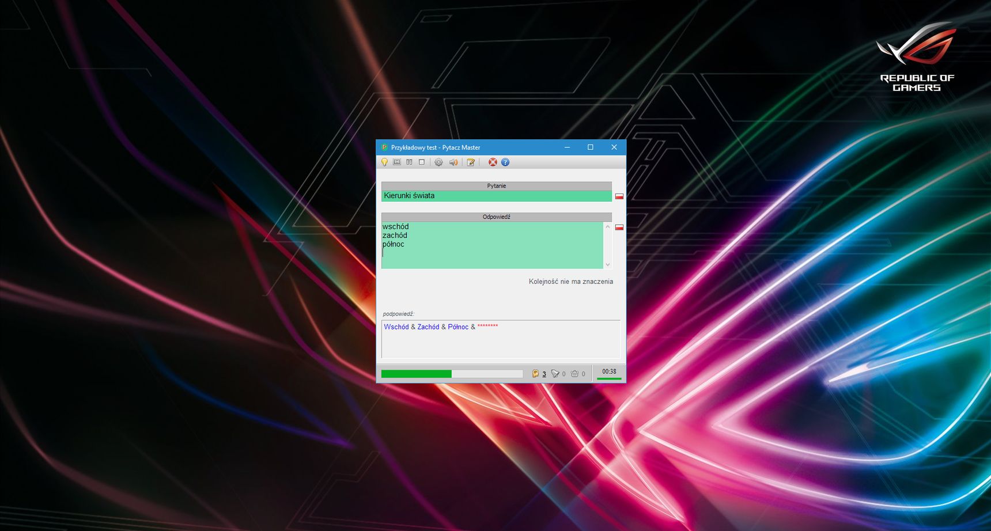Click the Odpowiedź header bar
Viewport: 991px width, 531px height.
497,217
